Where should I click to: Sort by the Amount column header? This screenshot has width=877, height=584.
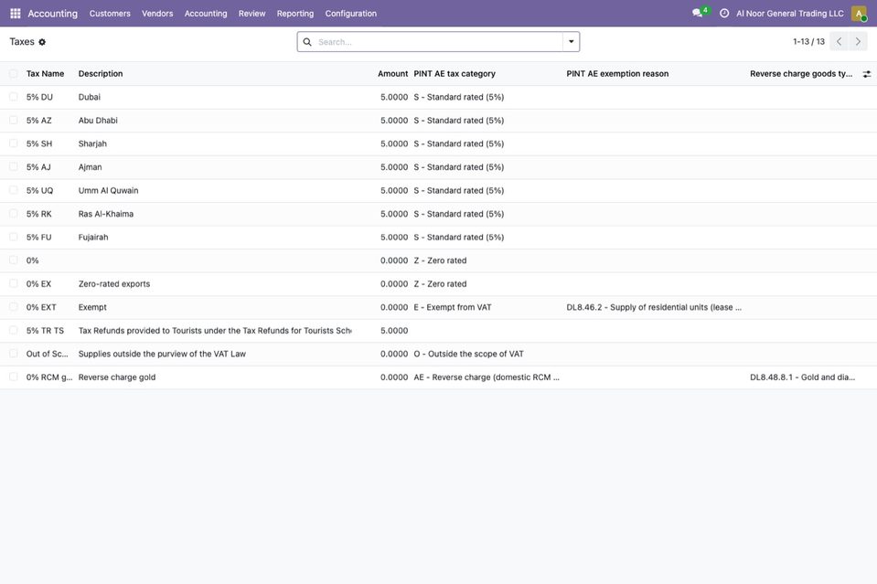pyautogui.click(x=392, y=74)
